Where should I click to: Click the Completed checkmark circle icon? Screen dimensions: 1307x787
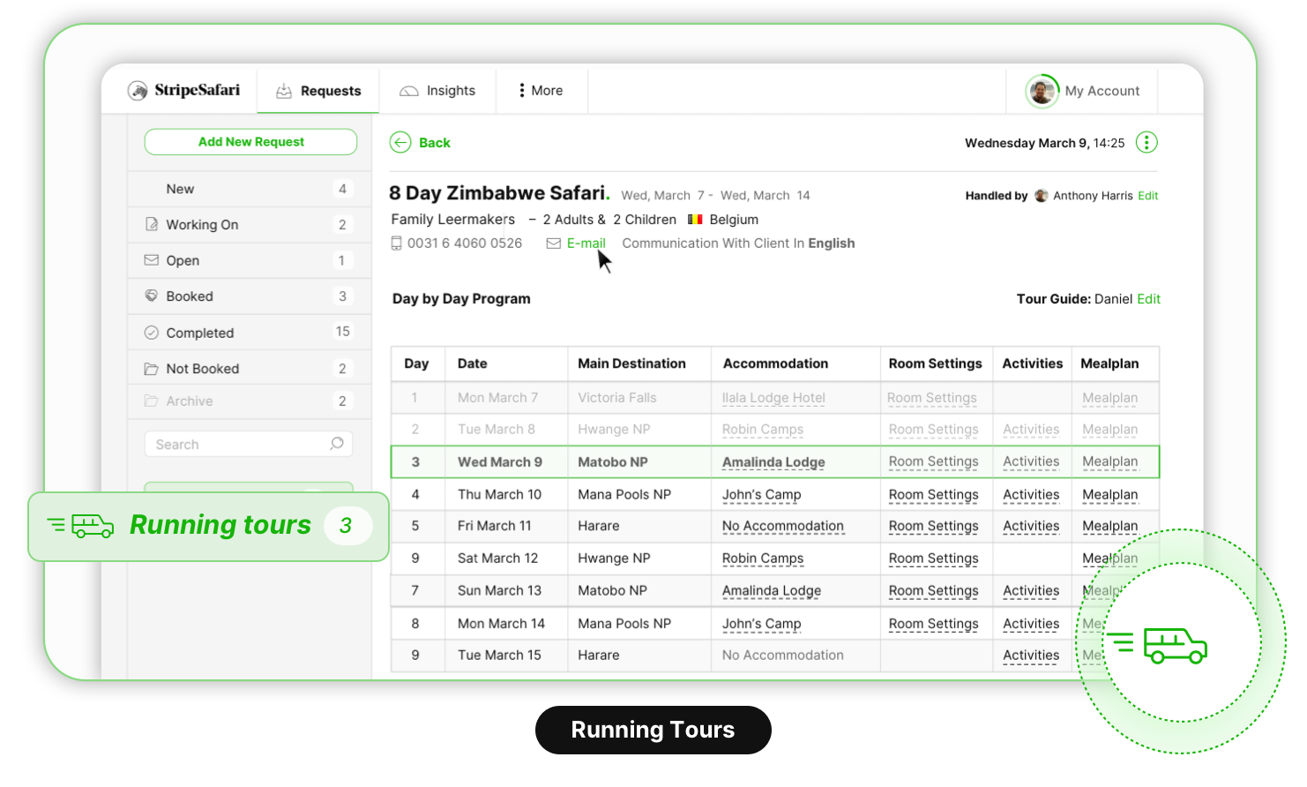[152, 333]
